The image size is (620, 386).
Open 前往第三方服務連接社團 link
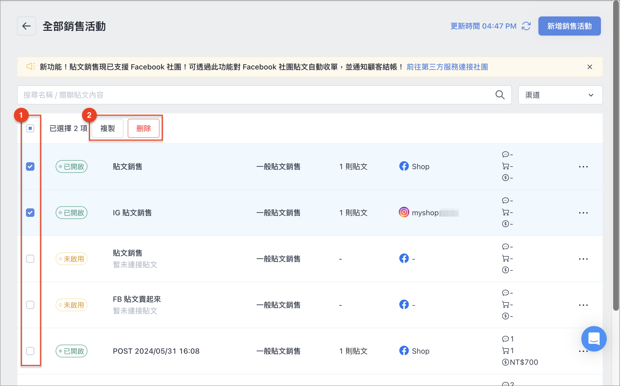click(x=447, y=67)
